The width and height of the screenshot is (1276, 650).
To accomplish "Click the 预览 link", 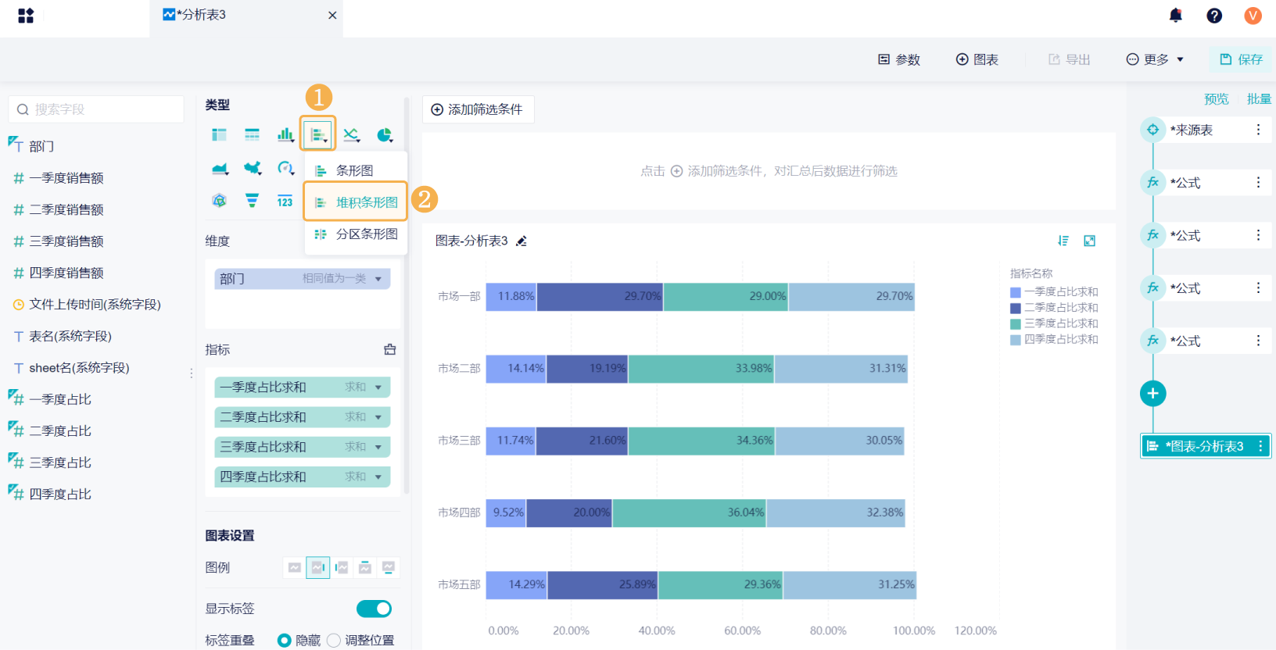I will (x=1217, y=99).
